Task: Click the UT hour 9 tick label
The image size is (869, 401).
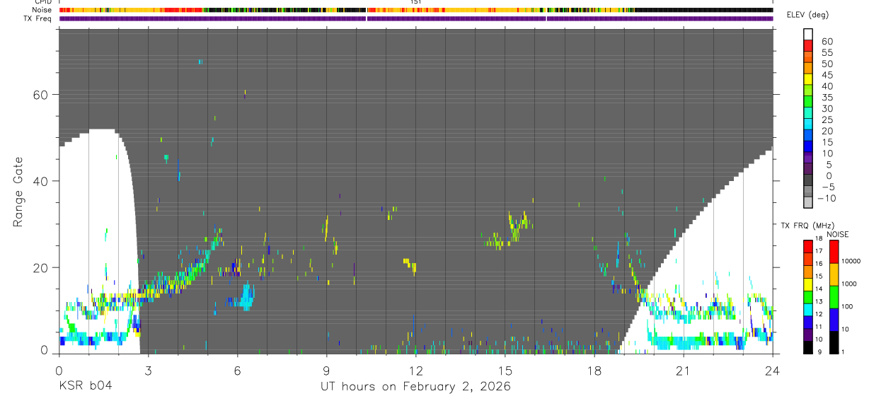Action: 326,370
